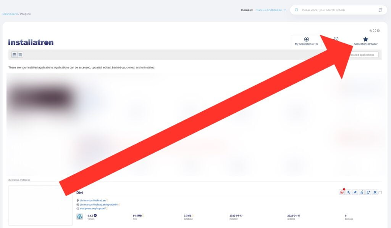
Task: Open the Domain dropdown marcus-lindblad.se
Action: (271, 10)
